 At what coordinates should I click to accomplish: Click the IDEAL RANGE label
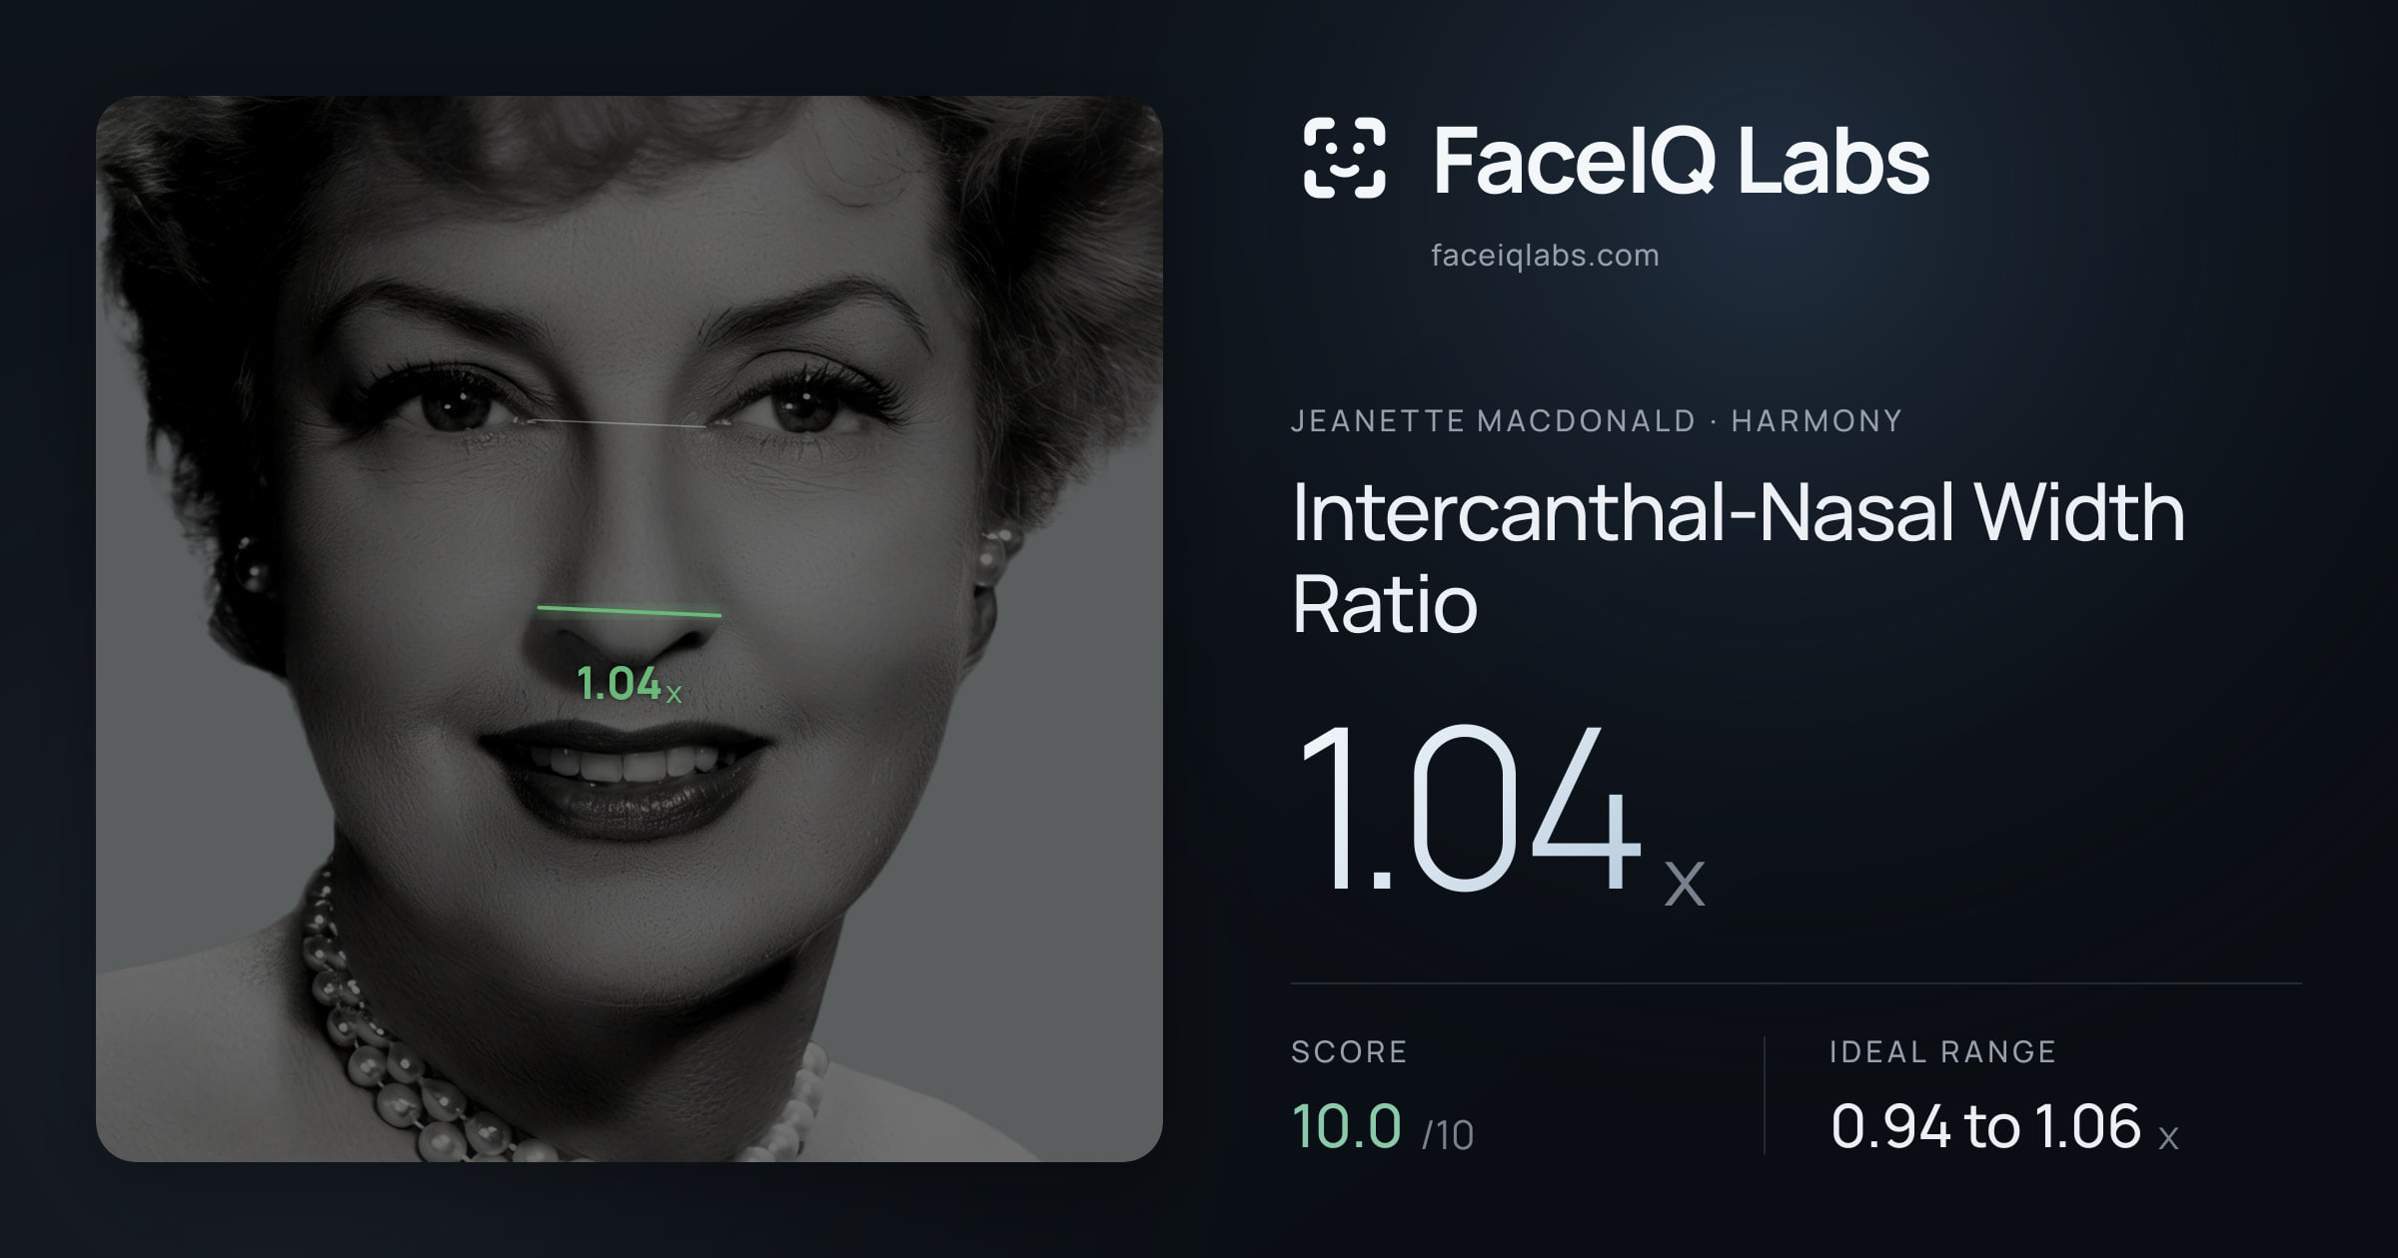click(1942, 1051)
